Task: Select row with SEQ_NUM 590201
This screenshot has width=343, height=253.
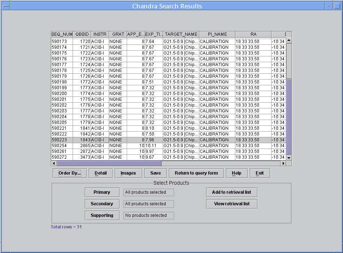Action: coord(169,99)
